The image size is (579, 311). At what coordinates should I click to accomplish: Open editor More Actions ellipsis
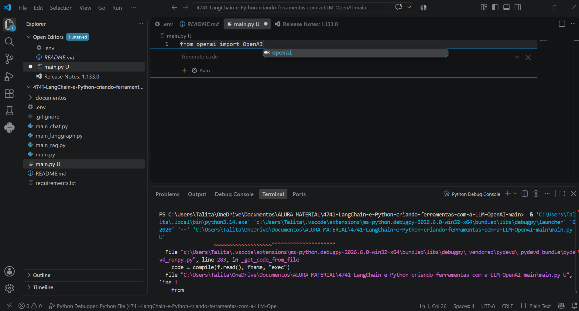click(573, 24)
